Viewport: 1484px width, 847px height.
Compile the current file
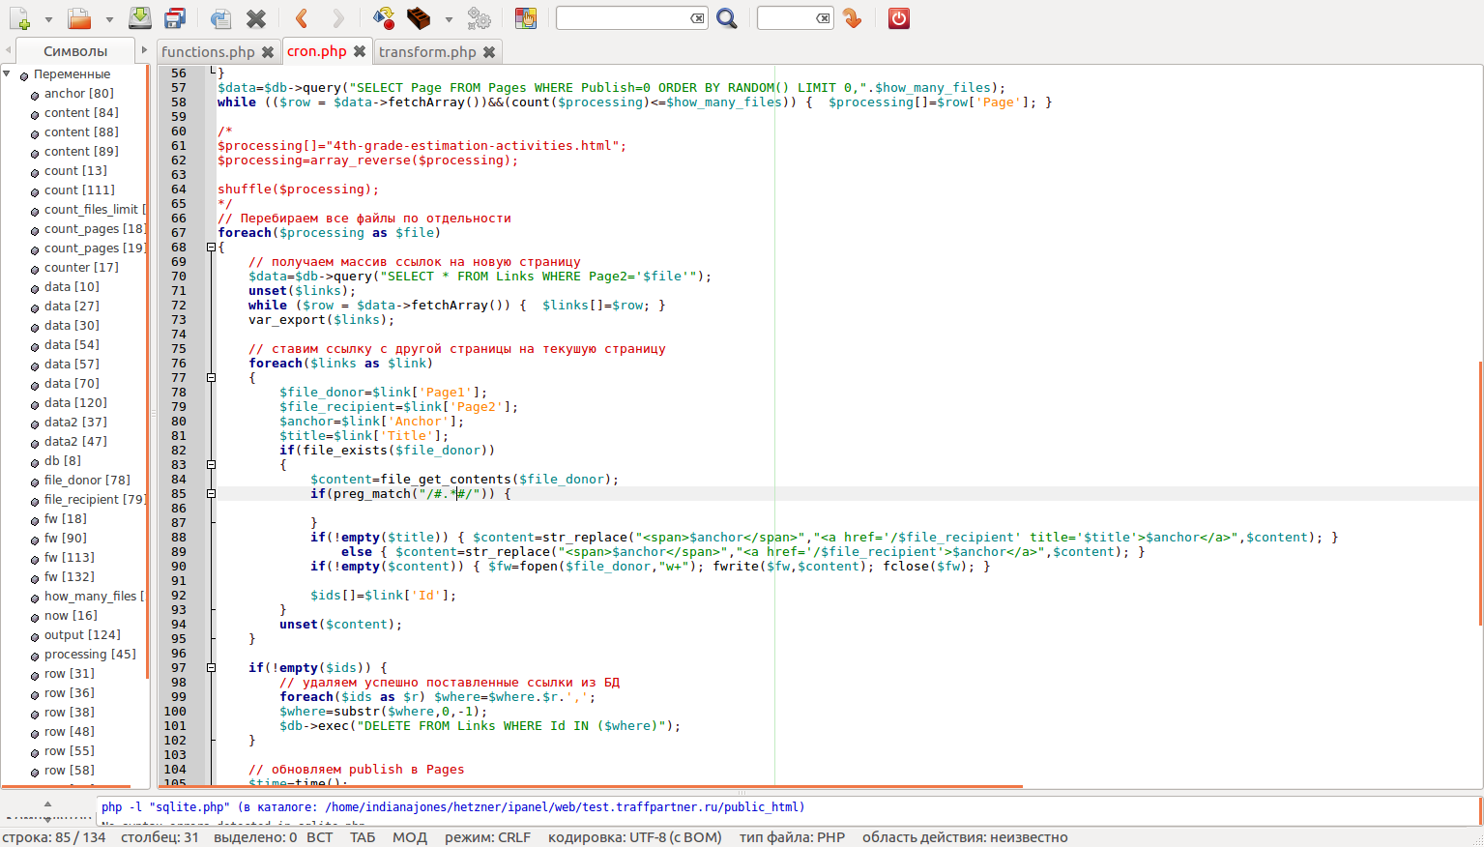click(384, 18)
